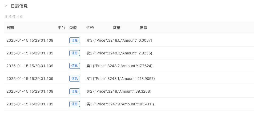Click the 价格 column header

tap(90, 28)
